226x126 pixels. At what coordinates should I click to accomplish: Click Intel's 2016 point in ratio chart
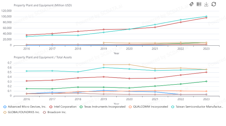coord(27,81)
